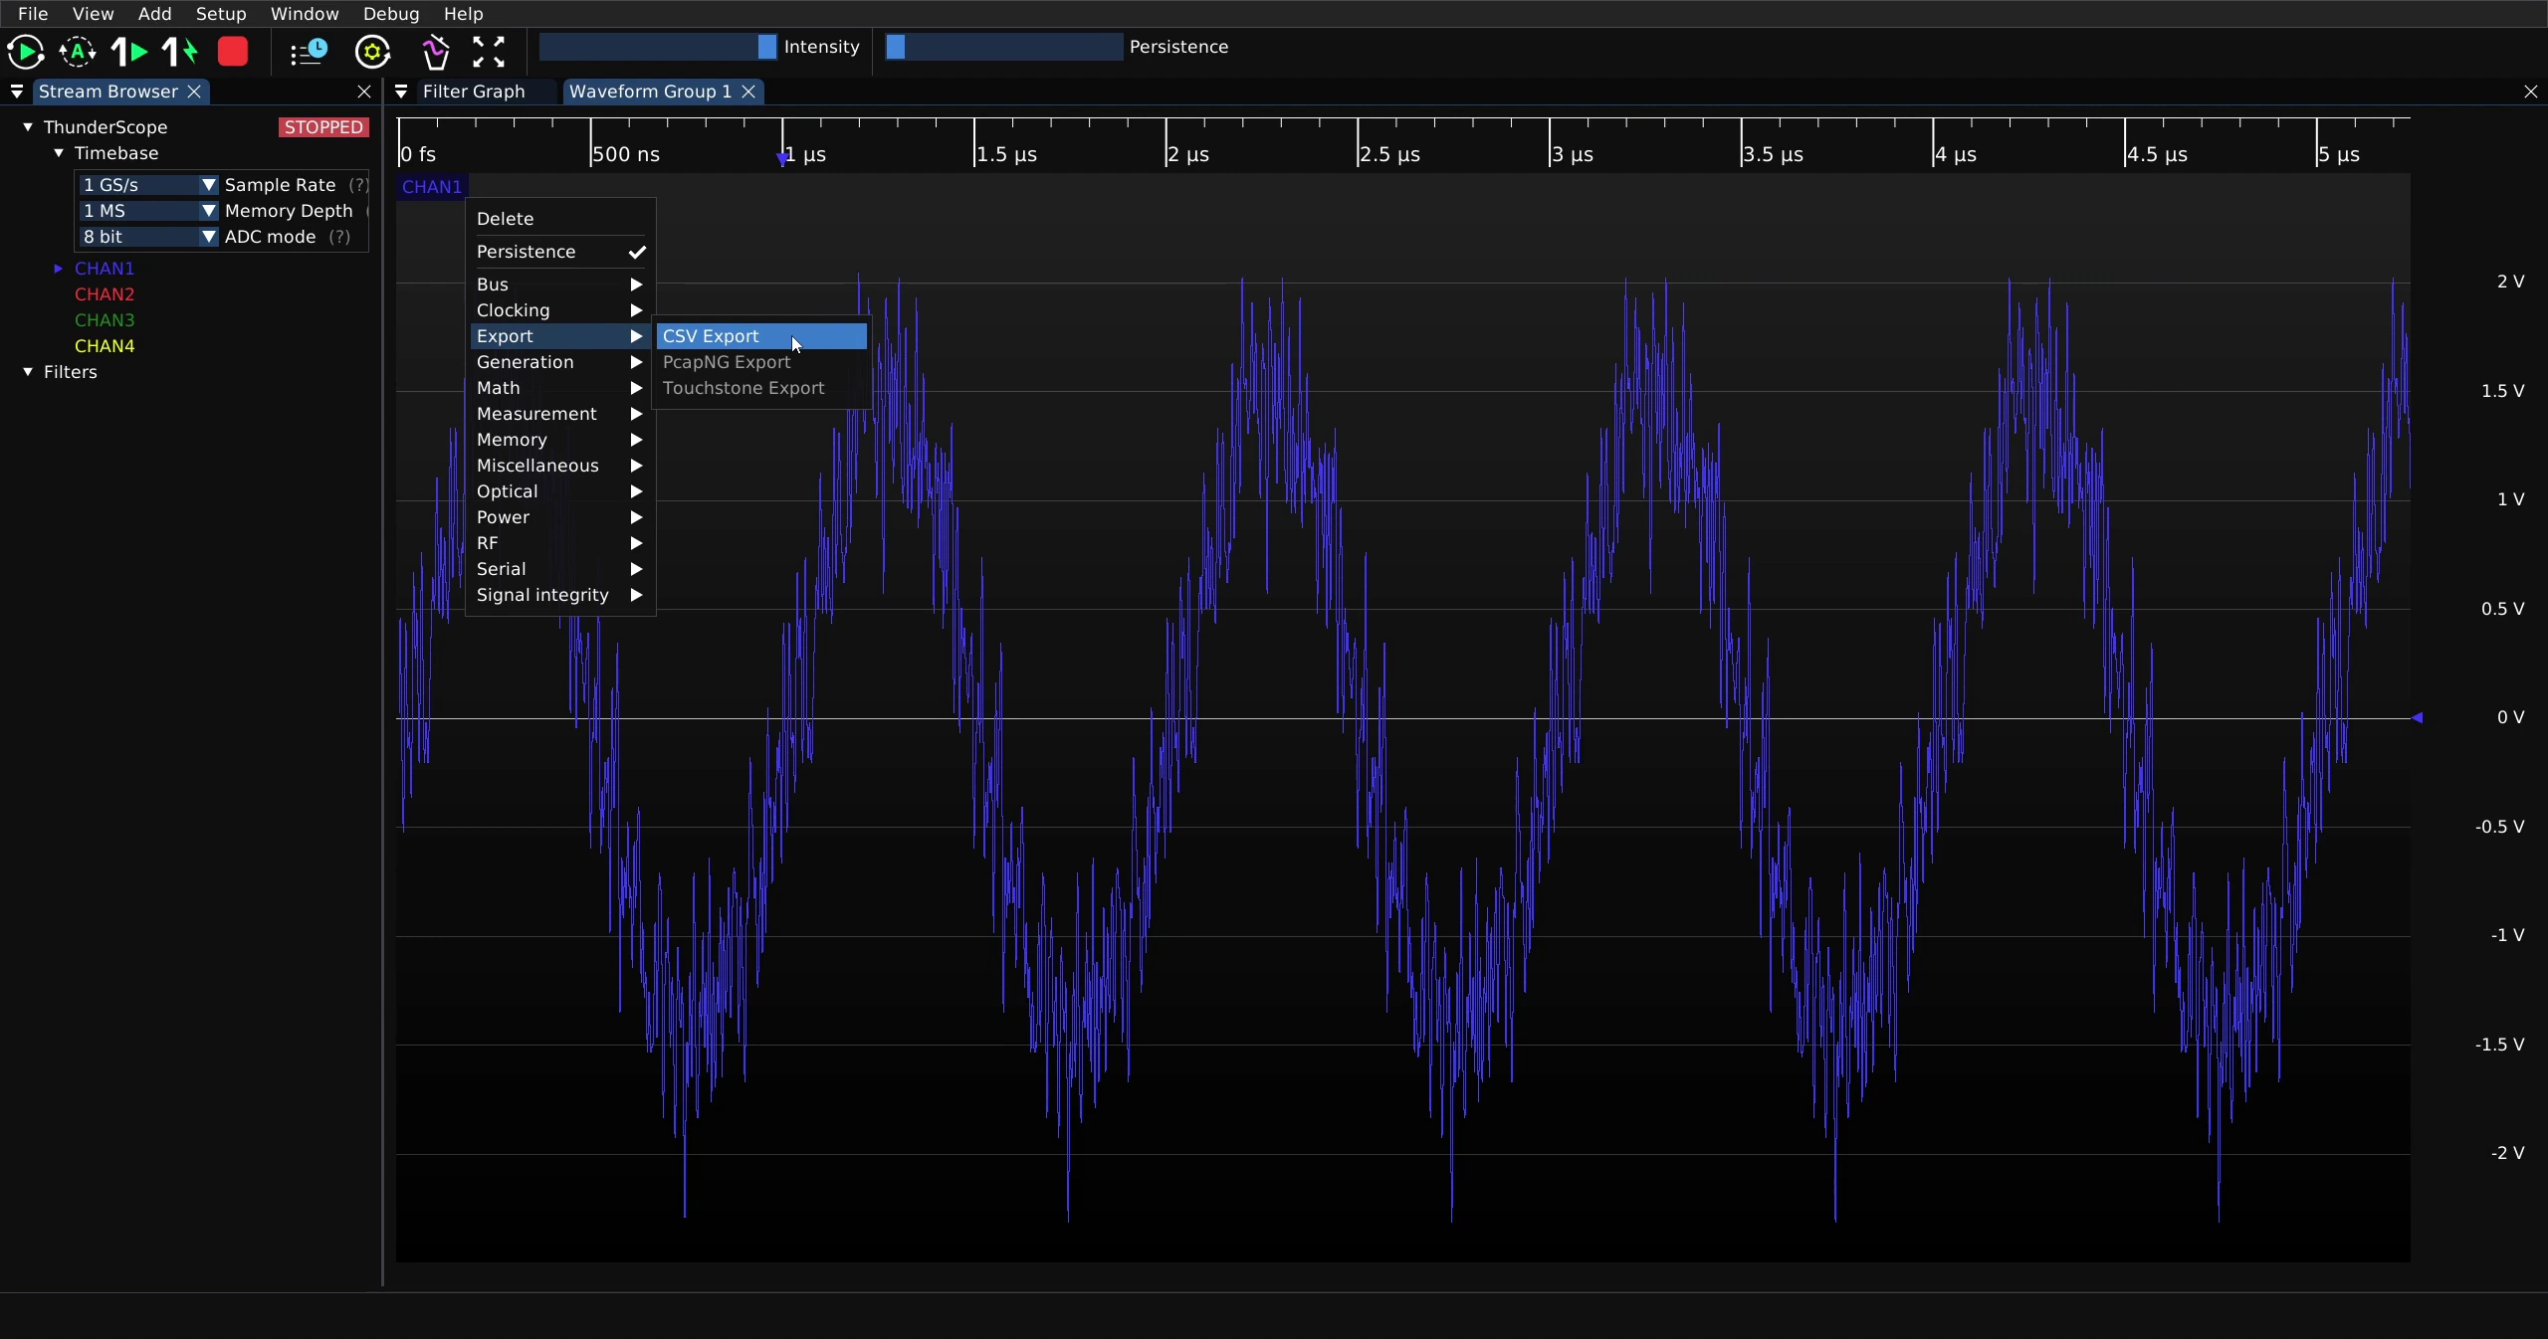2548x1339 pixels.
Task: Click the trigger position marker on timeline
Action: coord(783,158)
